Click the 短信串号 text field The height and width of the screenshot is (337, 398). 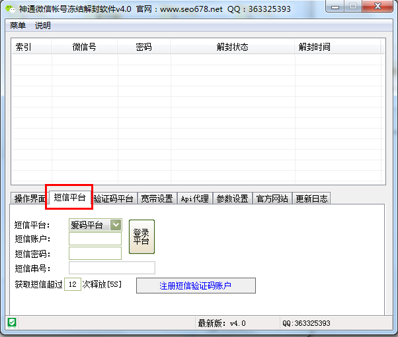112,268
